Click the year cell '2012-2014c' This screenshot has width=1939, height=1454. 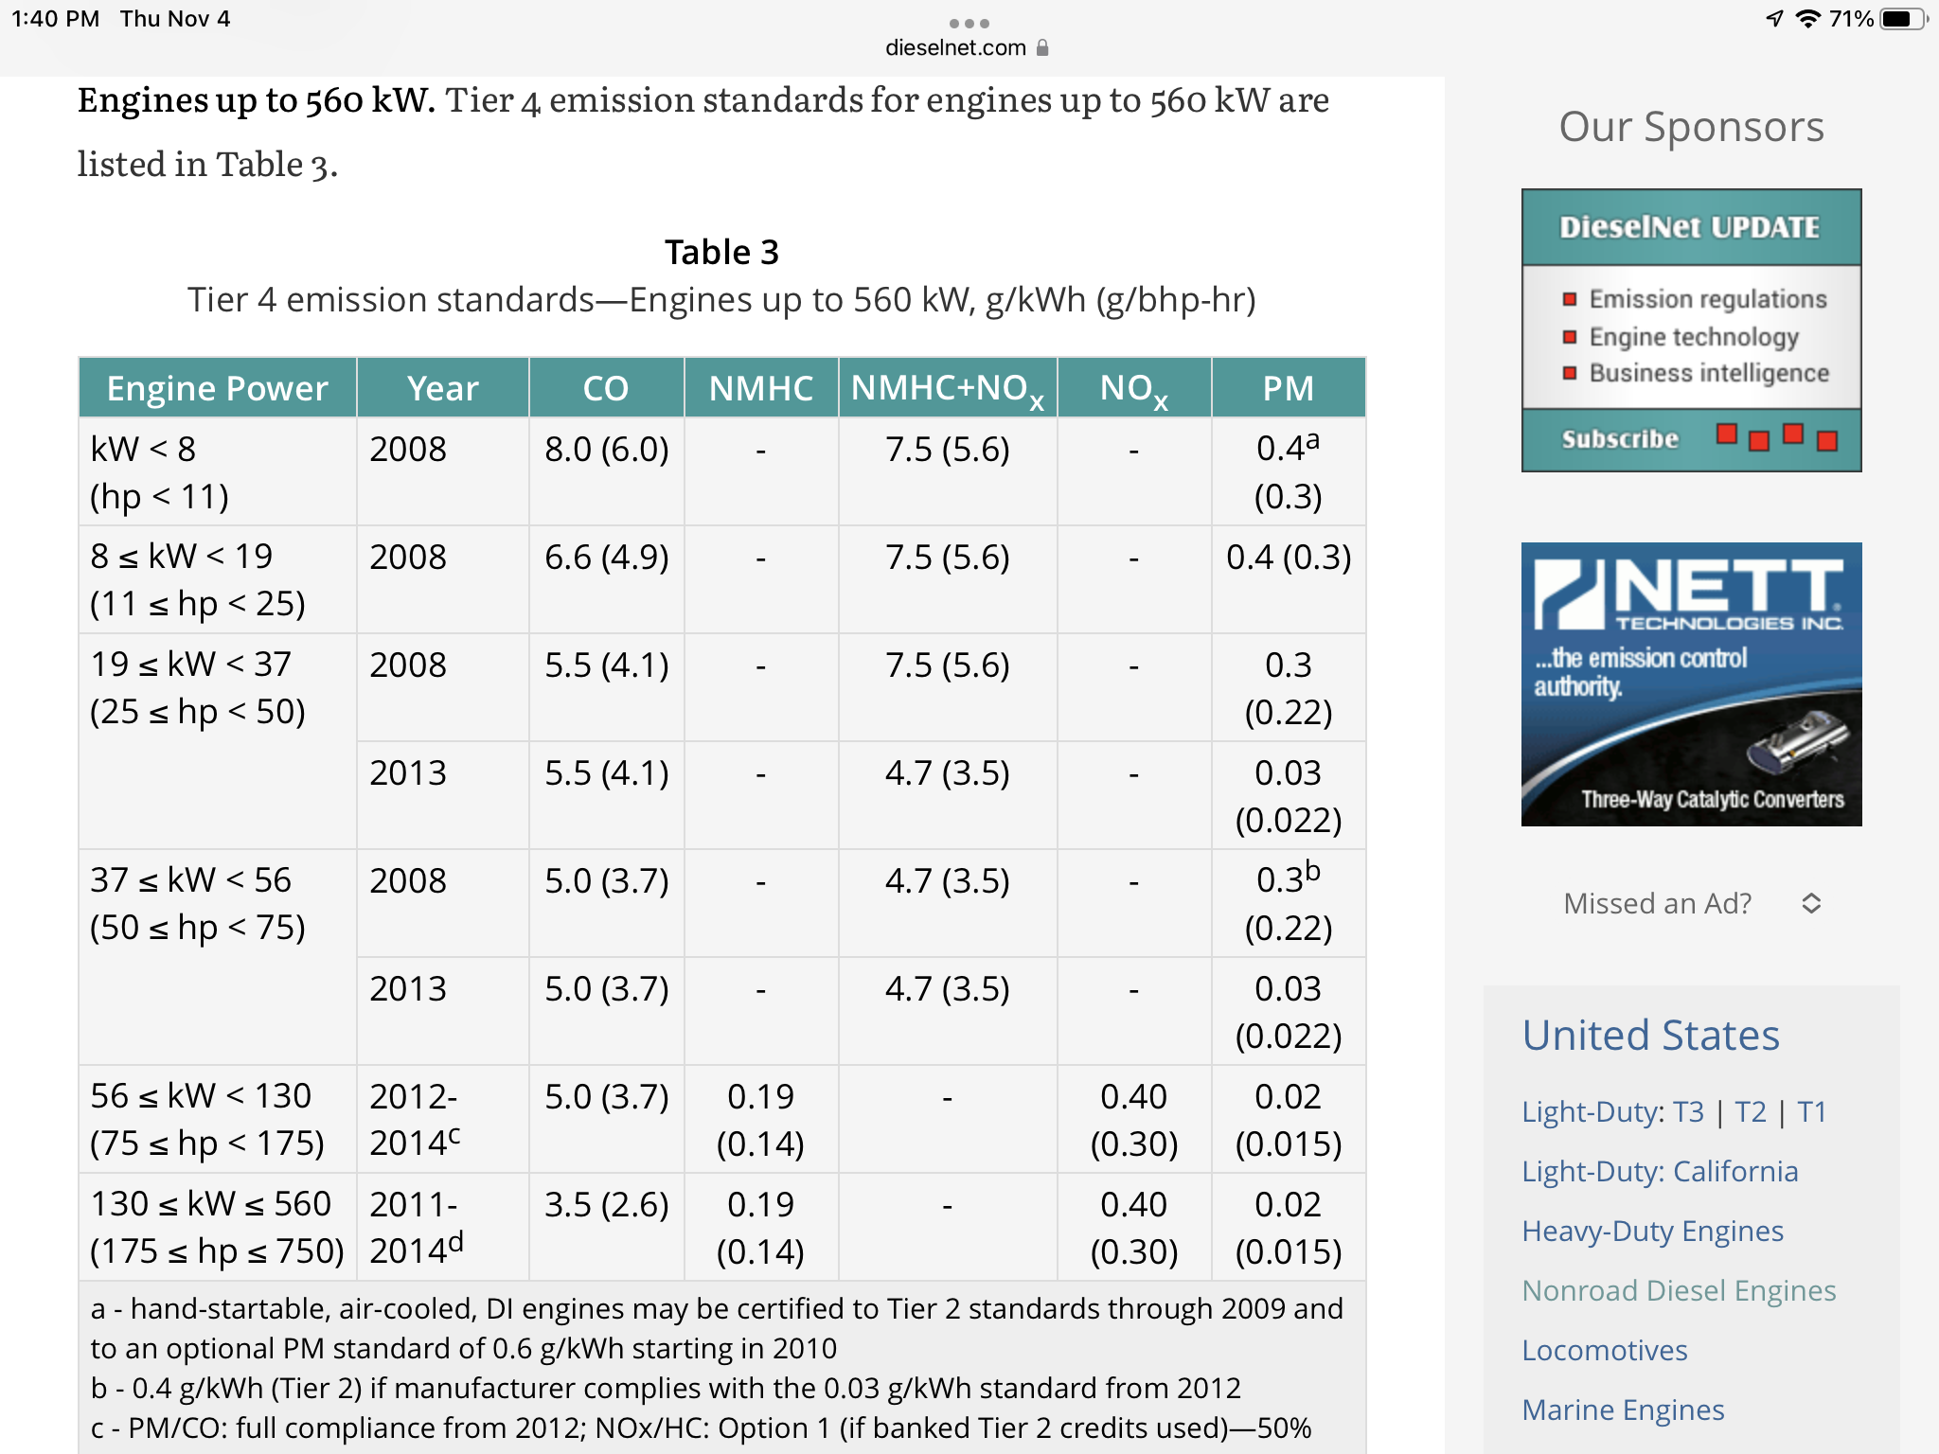coord(442,1119)
